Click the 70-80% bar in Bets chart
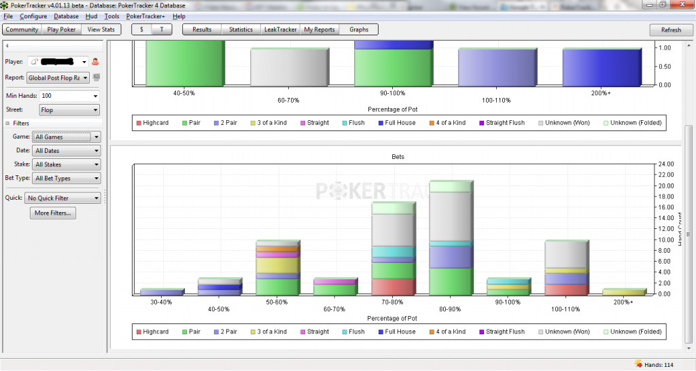The height and width of the screenshot is (371, 696). click(x=393, y=249)
